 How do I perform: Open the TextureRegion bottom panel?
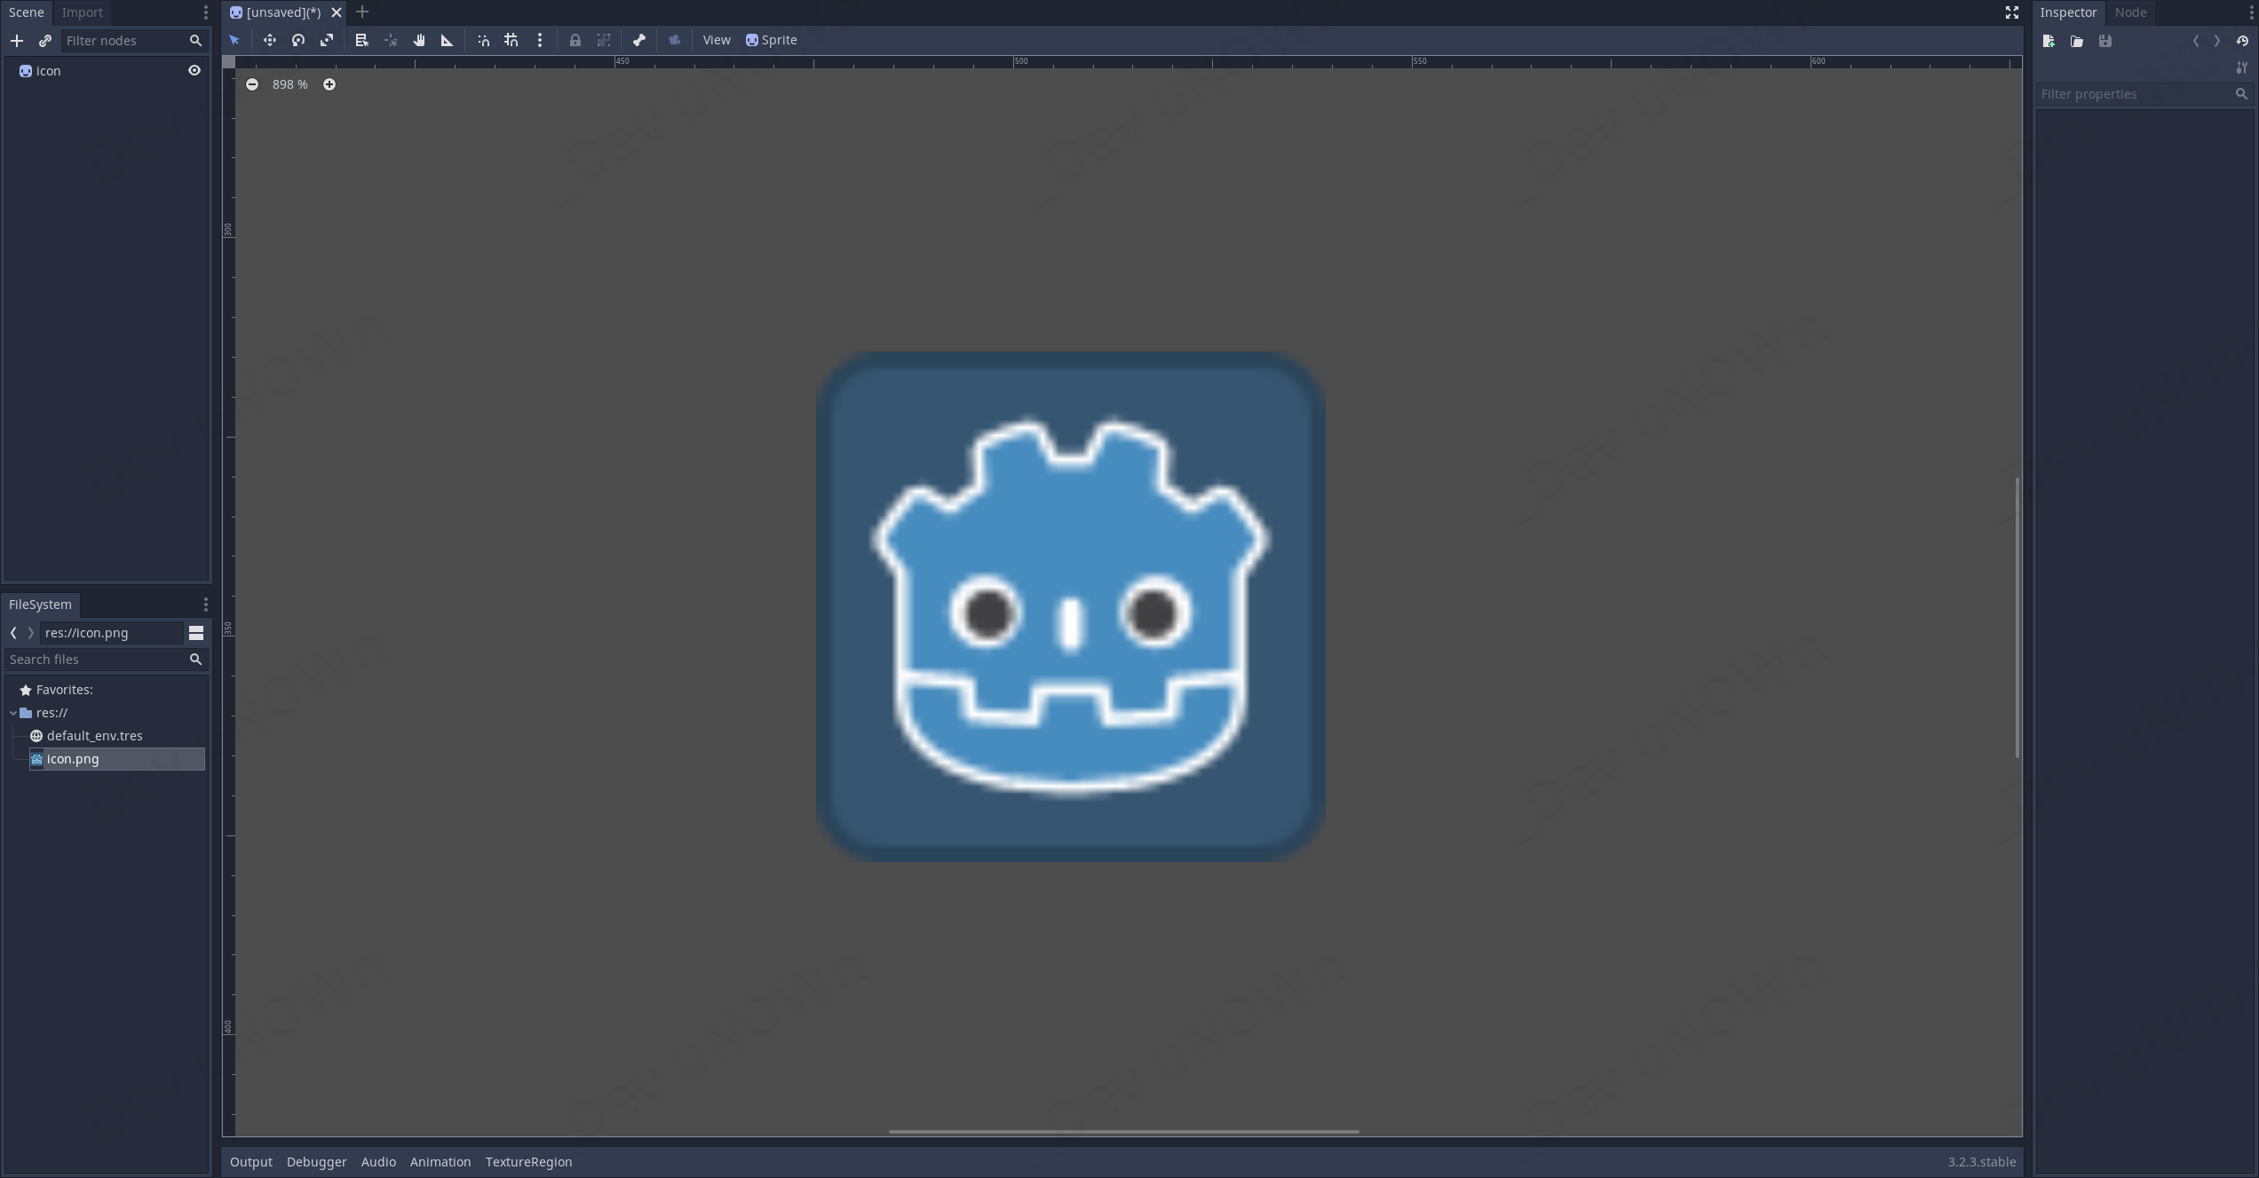[x=528, y=1162]
